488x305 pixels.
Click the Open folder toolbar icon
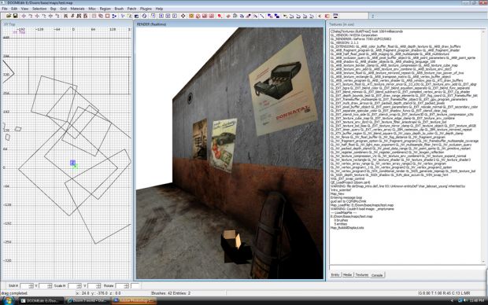tap(9, 16)
